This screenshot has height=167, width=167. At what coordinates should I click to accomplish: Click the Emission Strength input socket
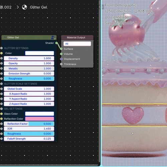coord(1,73)
